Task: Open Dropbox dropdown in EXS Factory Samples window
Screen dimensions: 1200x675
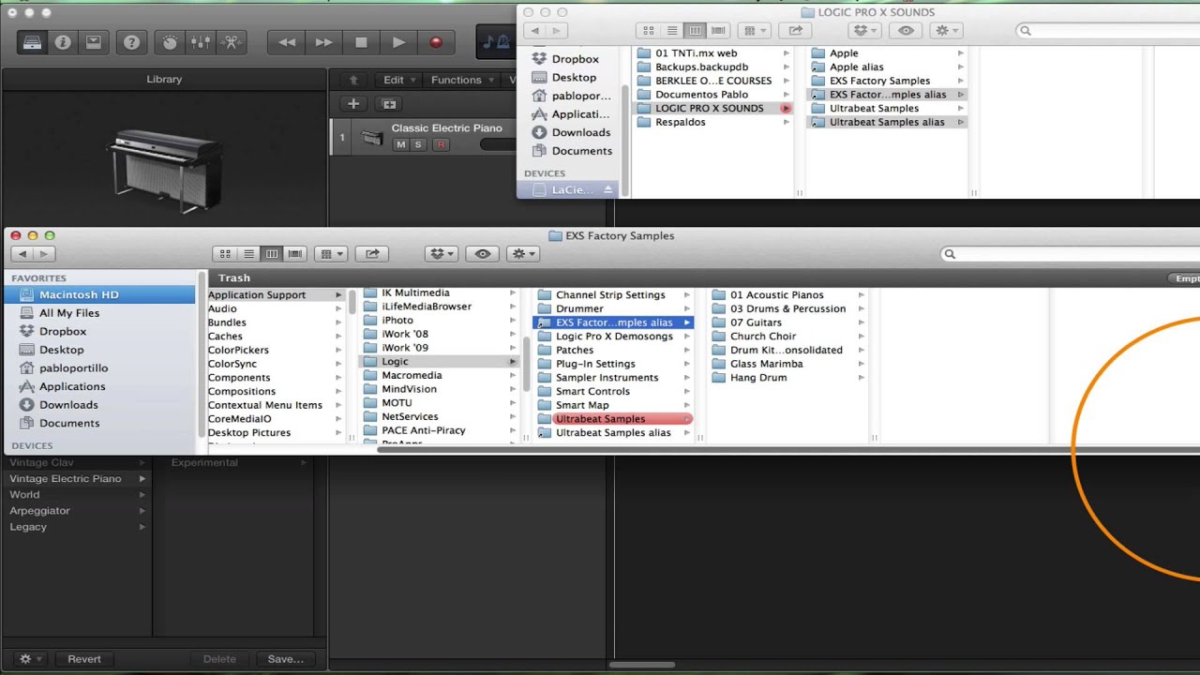Action: click(x=441, y=254)
